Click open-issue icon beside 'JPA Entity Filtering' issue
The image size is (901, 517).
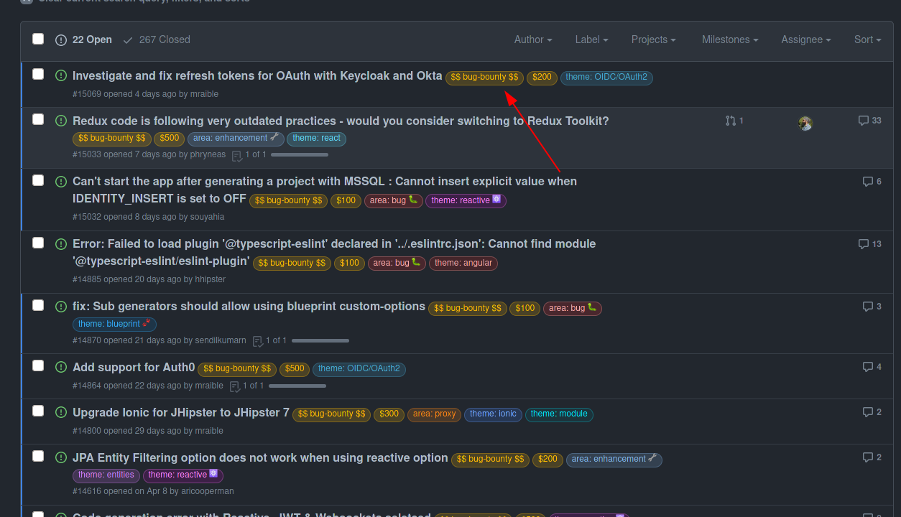coord(61,457)
